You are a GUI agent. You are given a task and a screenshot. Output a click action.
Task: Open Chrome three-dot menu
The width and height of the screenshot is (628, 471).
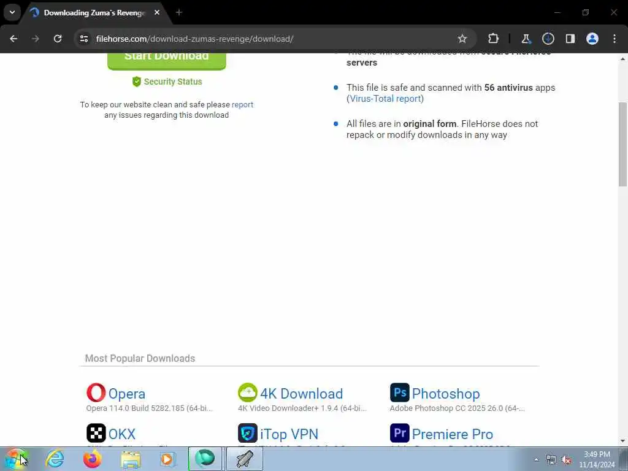click(x=615, y=39)
